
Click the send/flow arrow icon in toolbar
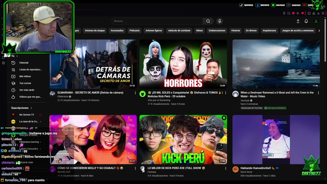coord(298,13)
